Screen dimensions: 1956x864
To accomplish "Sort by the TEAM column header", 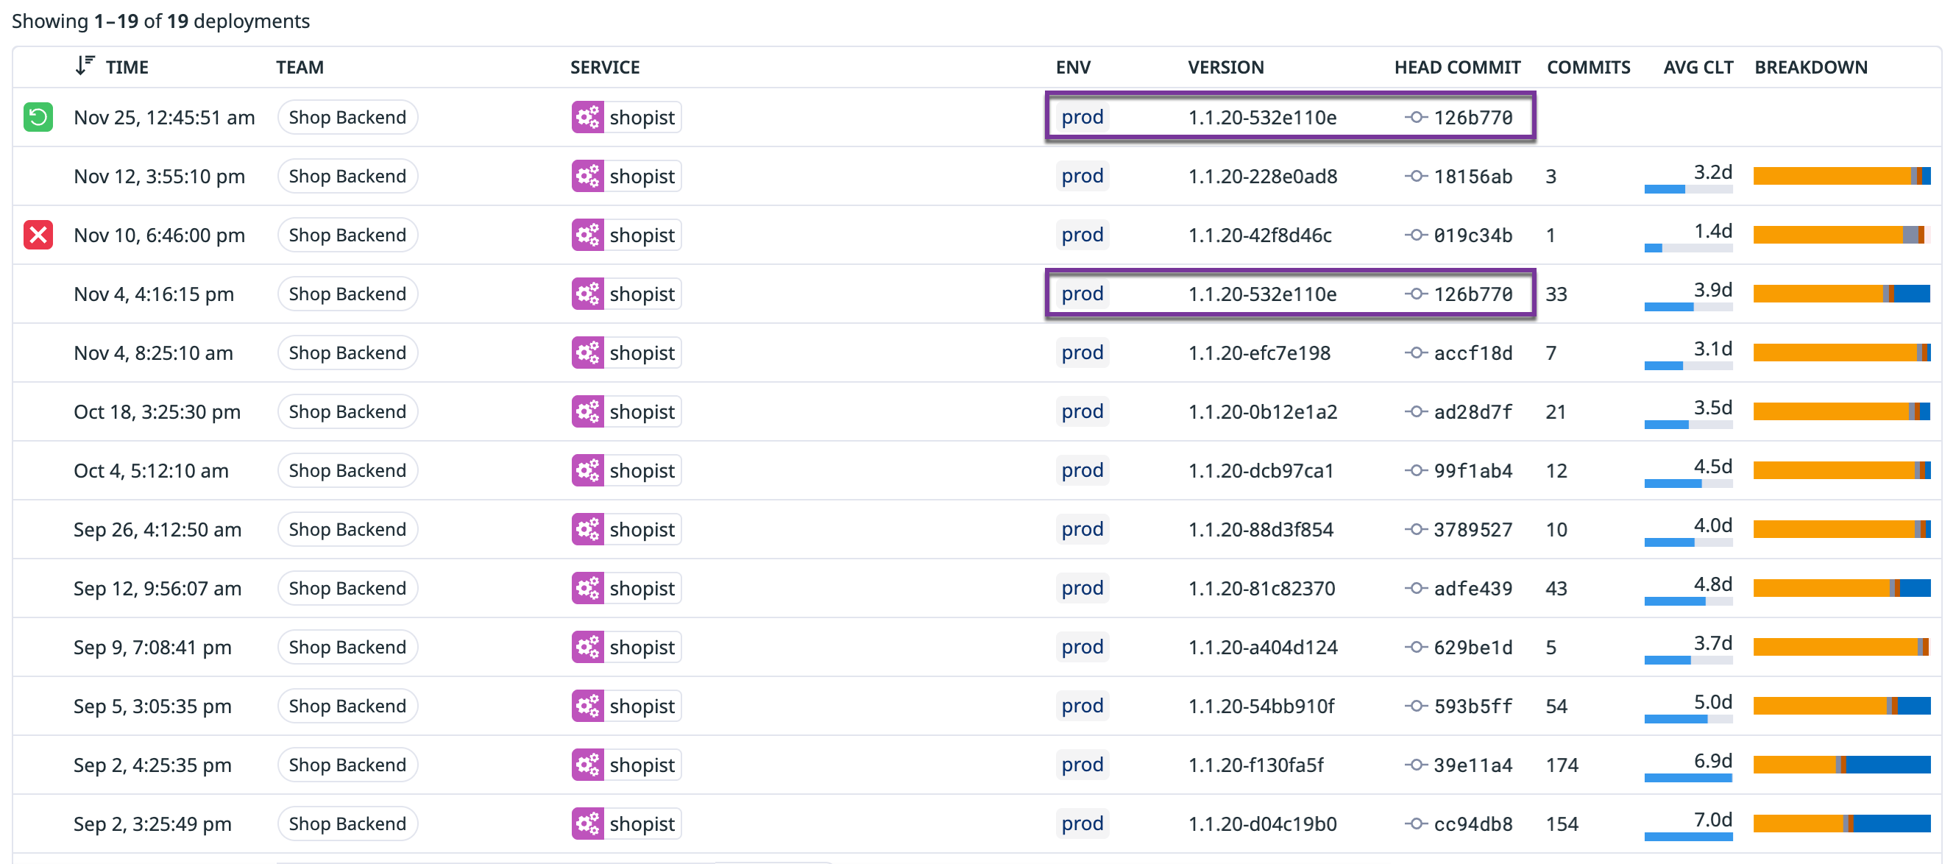I will click(300, 68).
